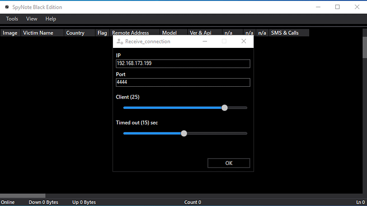
Task: Click the SMS & Calls column header
Action: [x=289, y=33]
